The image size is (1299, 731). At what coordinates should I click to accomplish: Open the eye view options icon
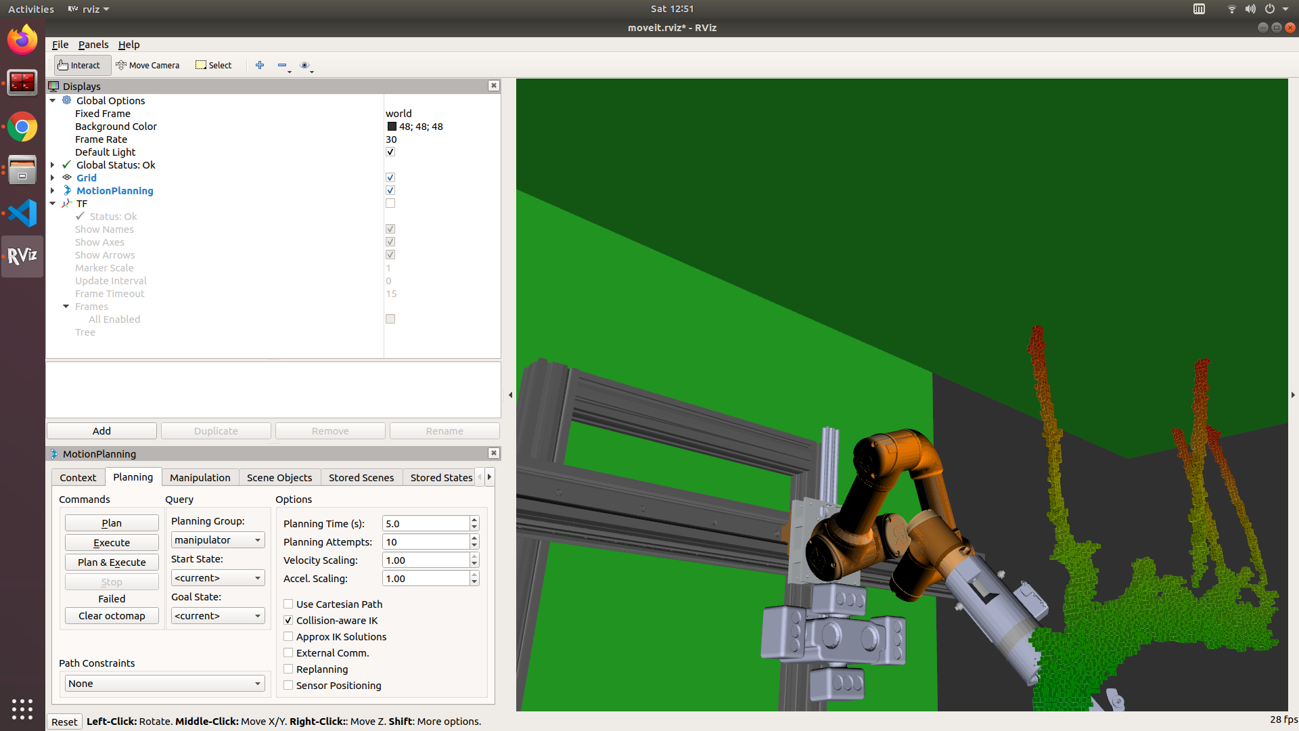(304, 65)
